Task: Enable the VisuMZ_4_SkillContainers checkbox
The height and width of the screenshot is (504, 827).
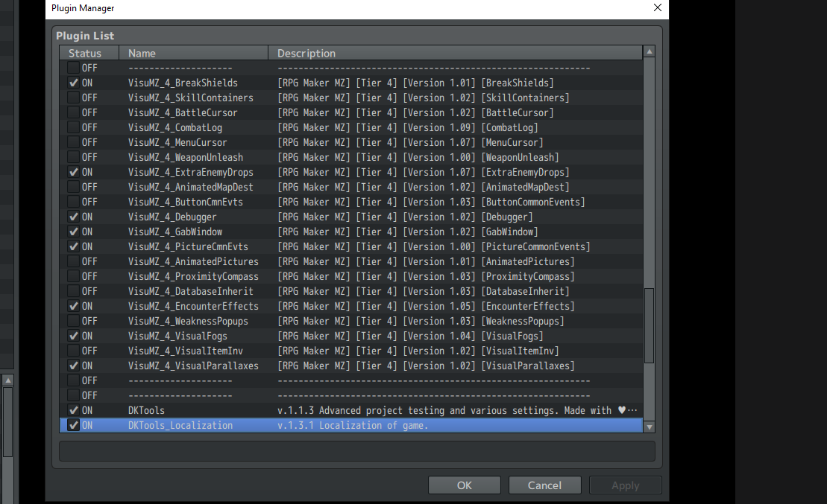Action: (73, 98)
